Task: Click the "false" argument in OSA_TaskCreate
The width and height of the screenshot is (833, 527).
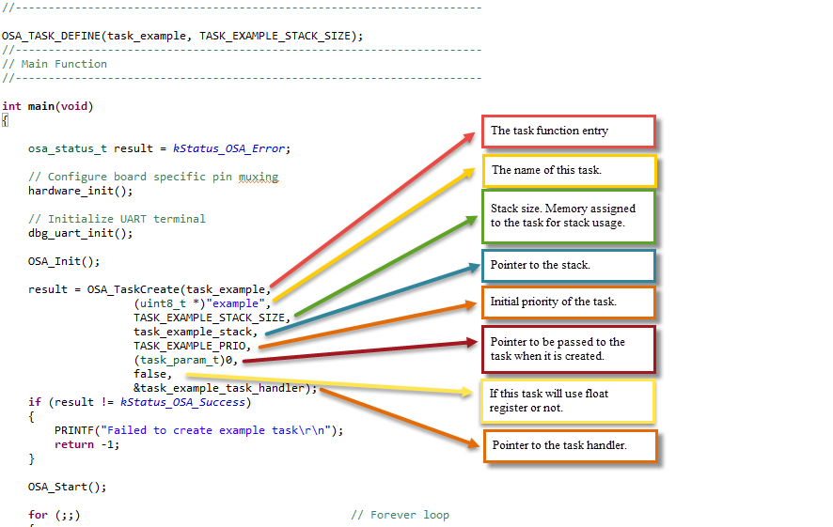Action: click(149, 374)
